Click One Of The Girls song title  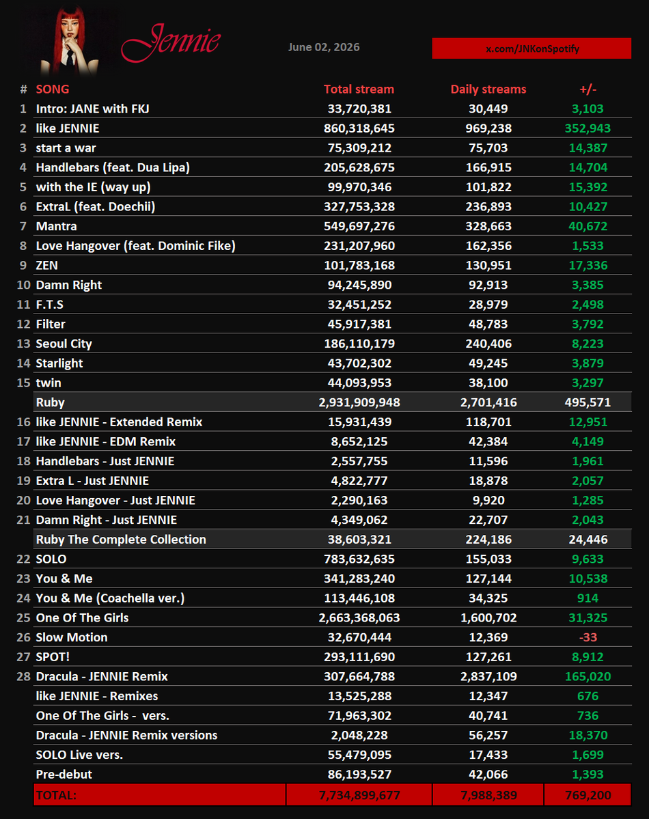[x=82, y=618]
